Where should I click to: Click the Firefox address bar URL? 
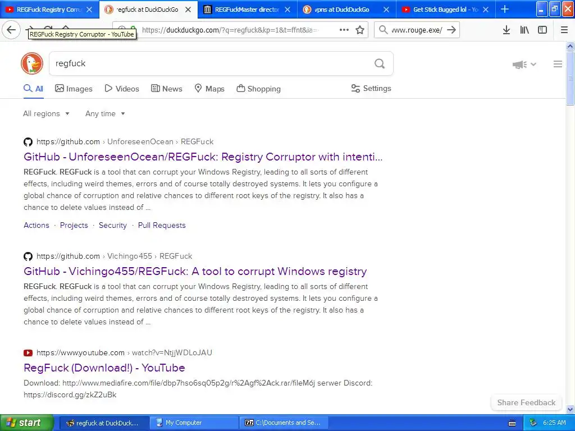point(231,30)
